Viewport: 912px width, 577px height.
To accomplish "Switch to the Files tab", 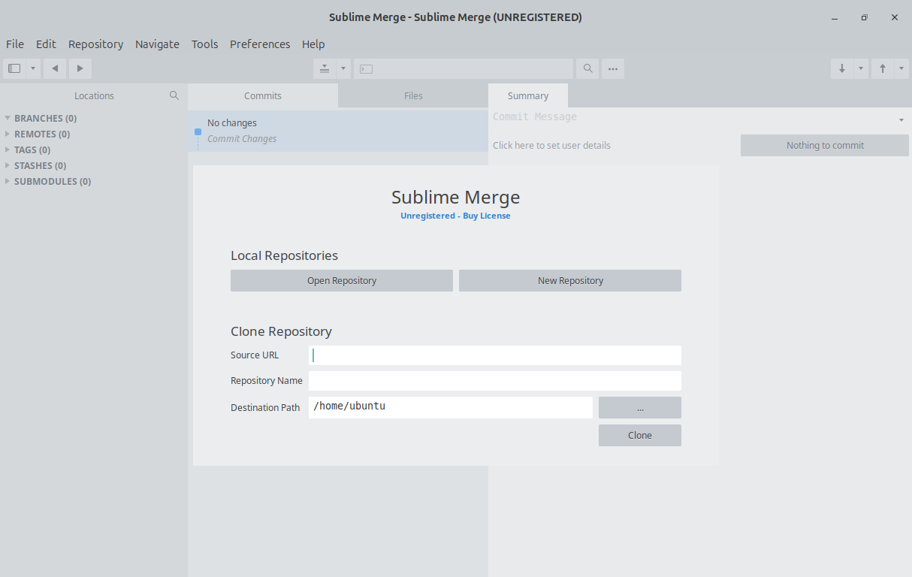I will pos(413,95).
